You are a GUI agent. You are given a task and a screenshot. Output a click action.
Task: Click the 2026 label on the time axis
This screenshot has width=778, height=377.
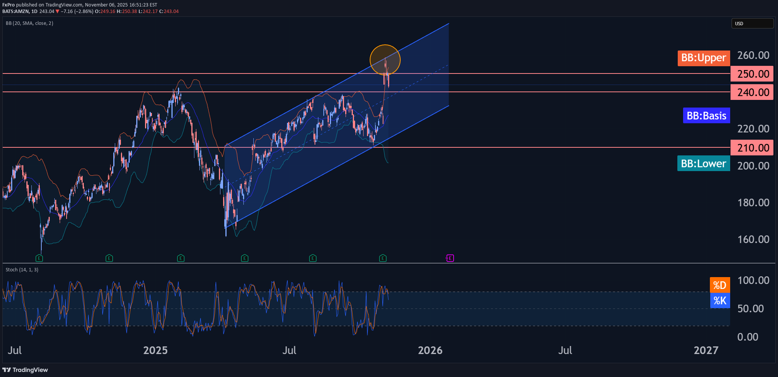point(430,350)
